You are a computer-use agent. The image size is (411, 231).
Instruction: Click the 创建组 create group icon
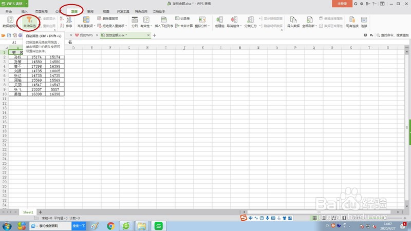(x=219, y=20)
